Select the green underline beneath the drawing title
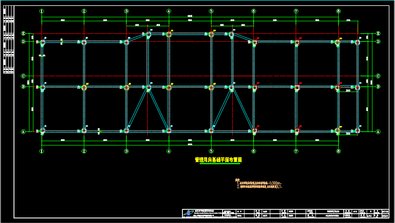 point(218,164)
